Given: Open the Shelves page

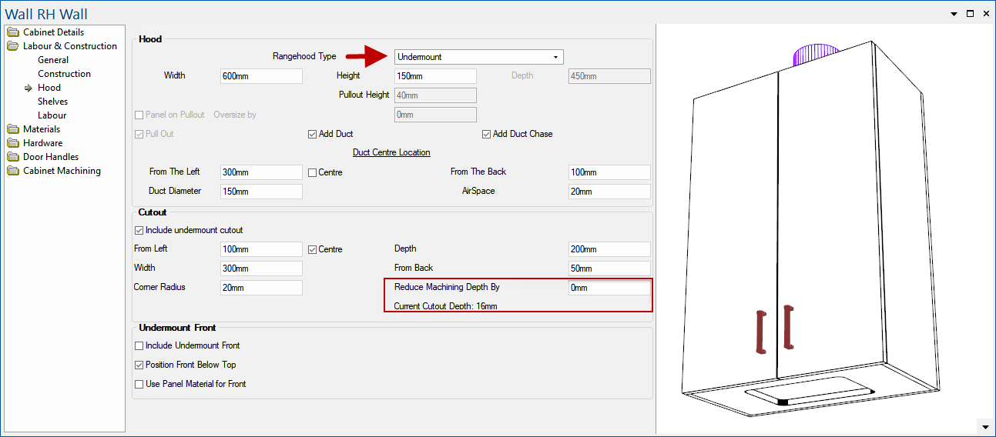Looking at the screenshot, I should tap(52, 102).
